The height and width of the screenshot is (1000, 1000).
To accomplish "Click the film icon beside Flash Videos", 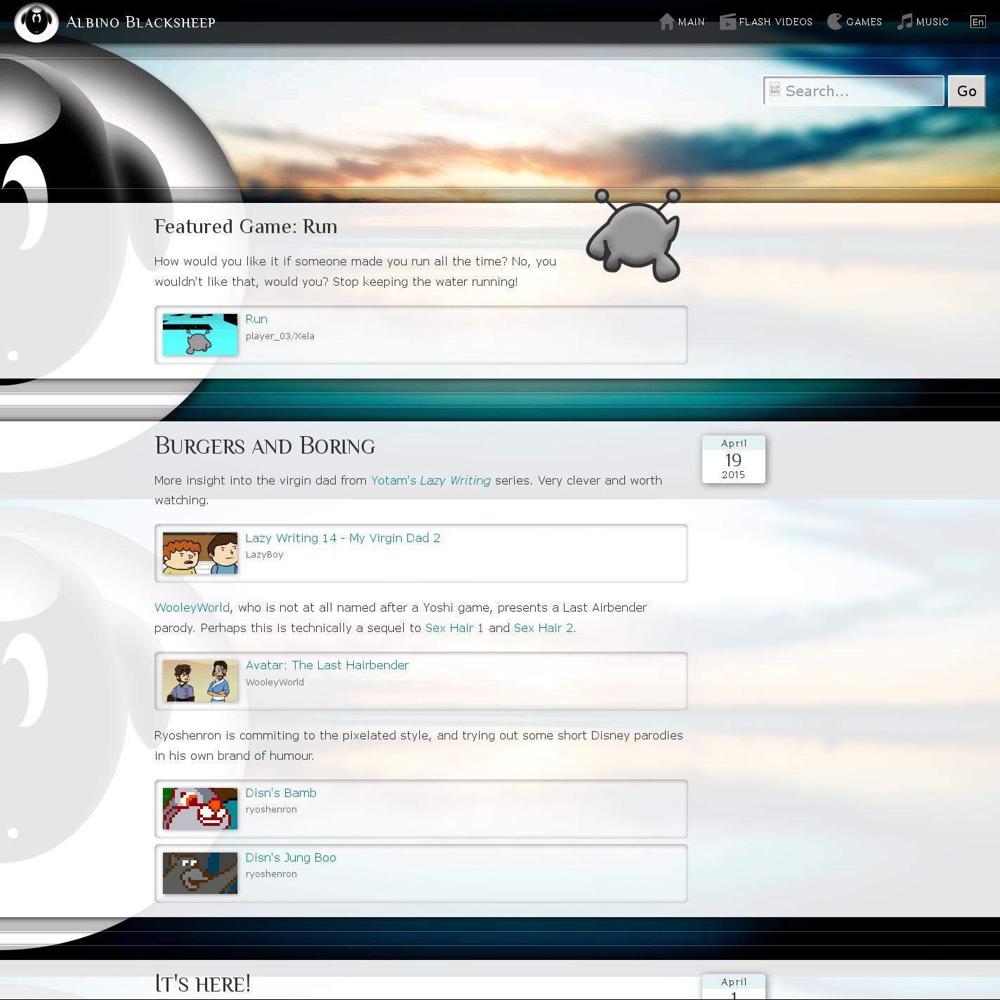I will click(x=728, y=22).
